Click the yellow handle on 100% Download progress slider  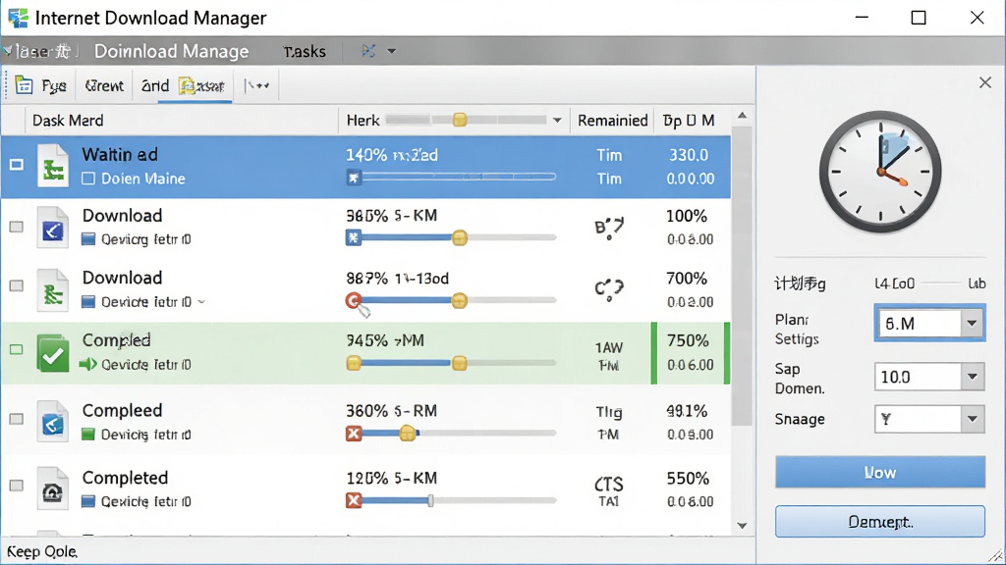click(x=460, y=238)
